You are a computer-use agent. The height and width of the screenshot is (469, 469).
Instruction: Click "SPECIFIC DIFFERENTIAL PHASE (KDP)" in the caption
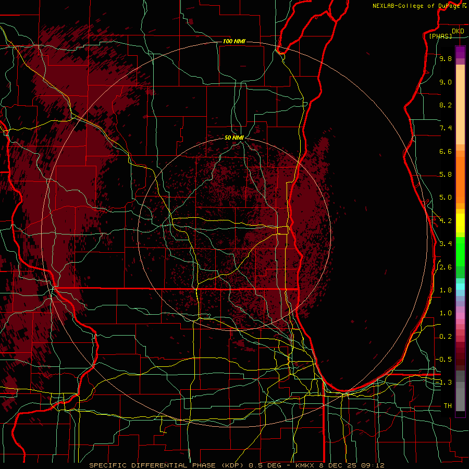tap(165, 465)
